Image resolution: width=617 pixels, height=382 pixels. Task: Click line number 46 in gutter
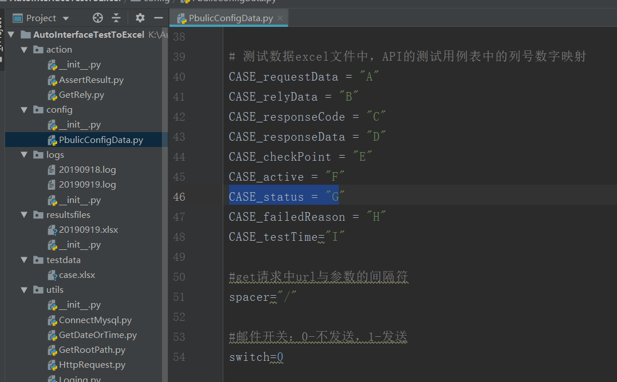tap(179, 197)
